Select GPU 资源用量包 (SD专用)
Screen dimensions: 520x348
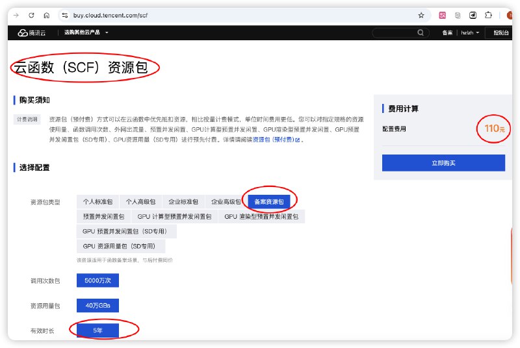pyautogui.click(x=121, y=246)
